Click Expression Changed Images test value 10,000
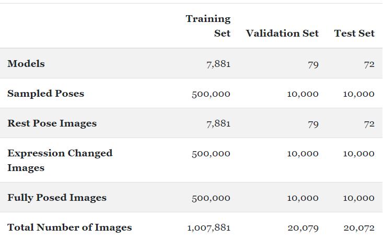383x239 pixels. 358,154
